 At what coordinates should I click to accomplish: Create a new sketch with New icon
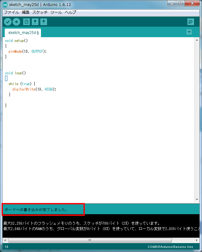27,22
